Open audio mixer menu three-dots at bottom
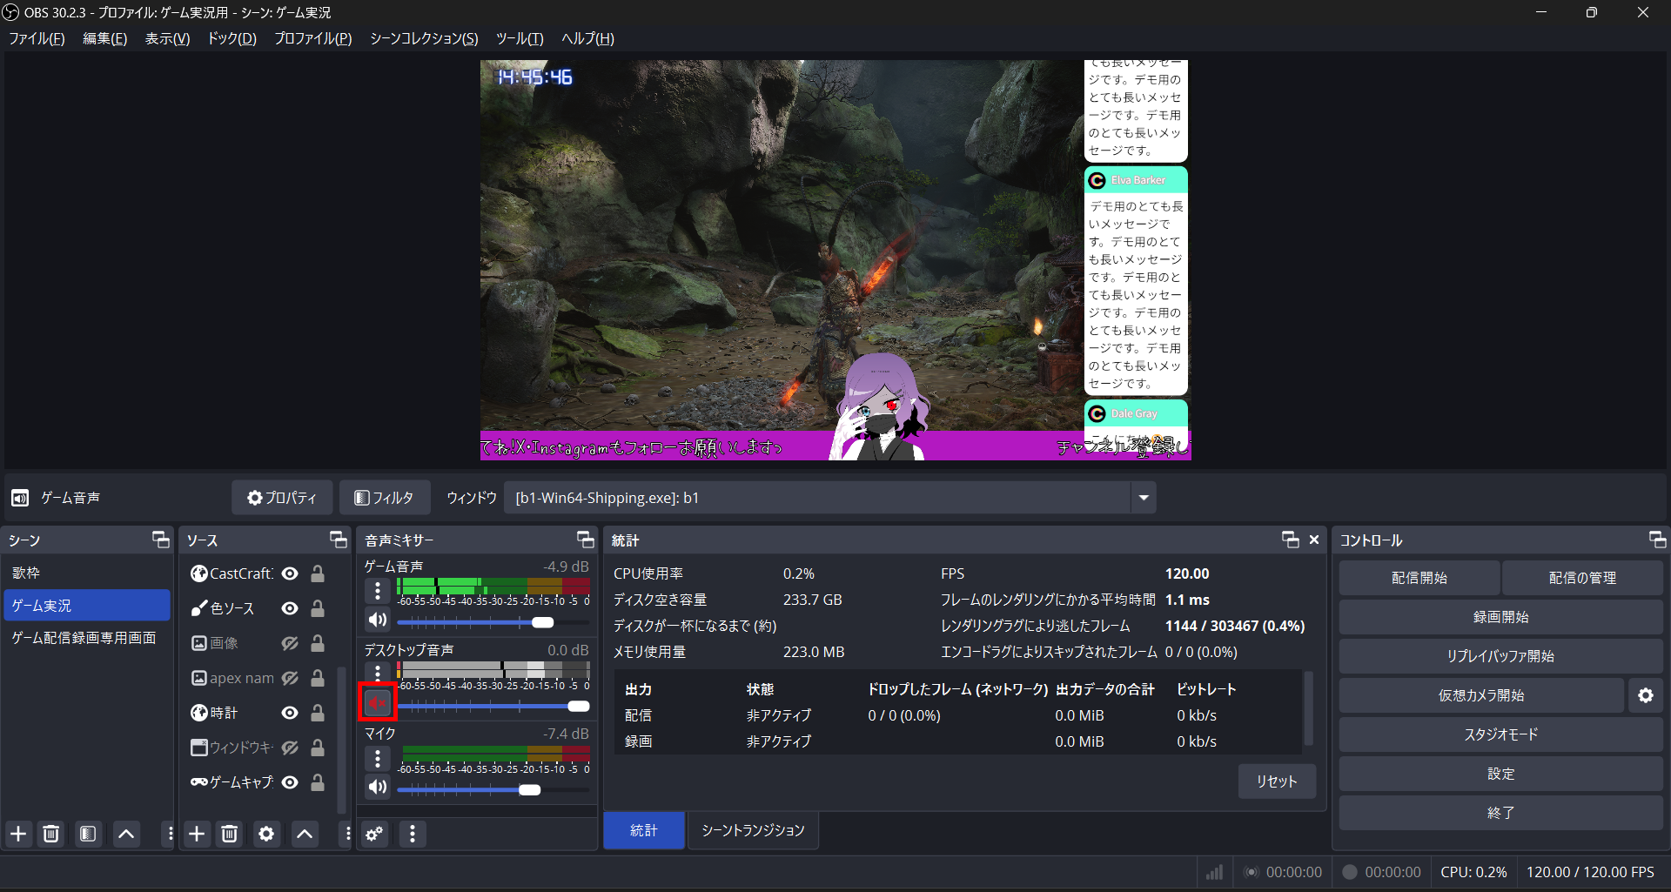Image resolution: width=1671 pixels, height=892 pixels. pyautogui.click(x=413, y=834)
